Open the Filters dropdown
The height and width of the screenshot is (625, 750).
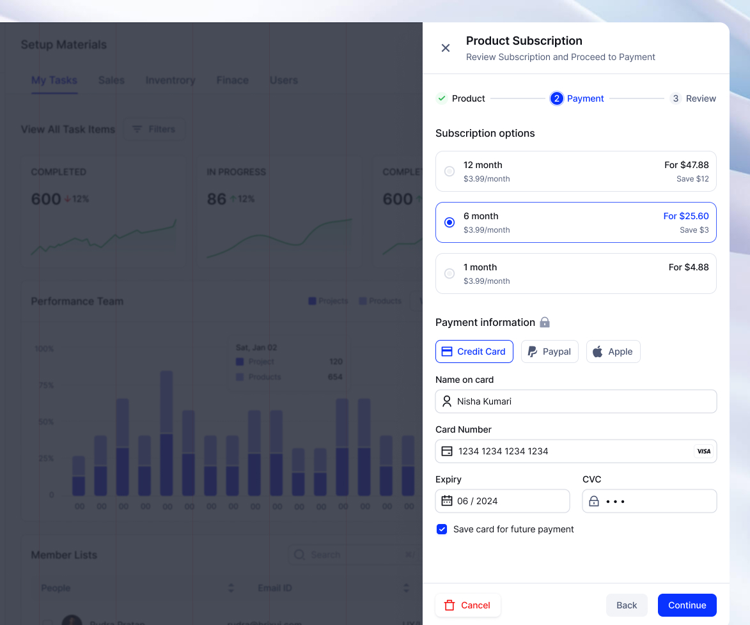(154, 129)
